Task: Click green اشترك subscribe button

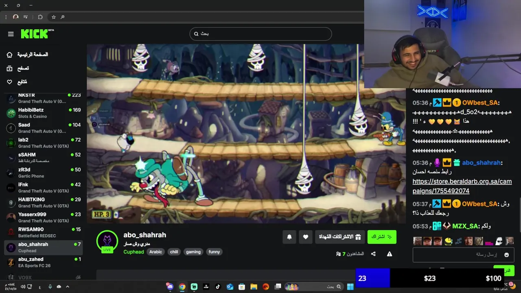Action: click(382, 237)
